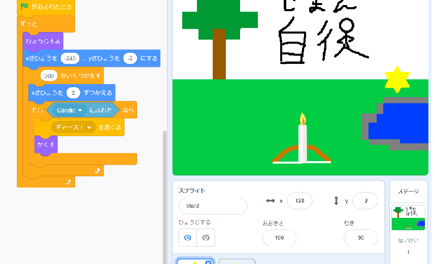Click the green flag hat block

pyautogui.click(x=46, y=7)
